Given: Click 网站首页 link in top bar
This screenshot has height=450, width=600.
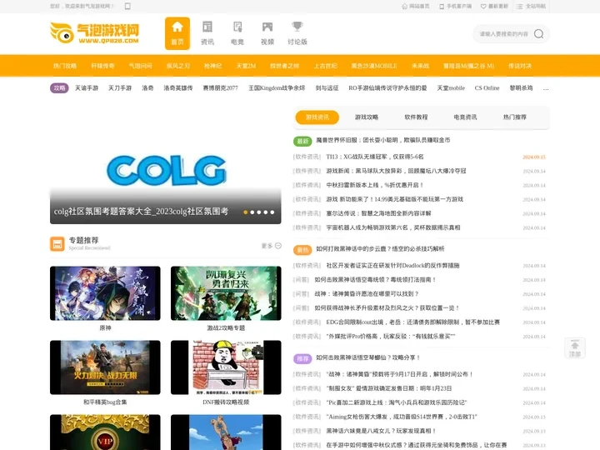Looking at the screenshot, I should tap(416, 6).
